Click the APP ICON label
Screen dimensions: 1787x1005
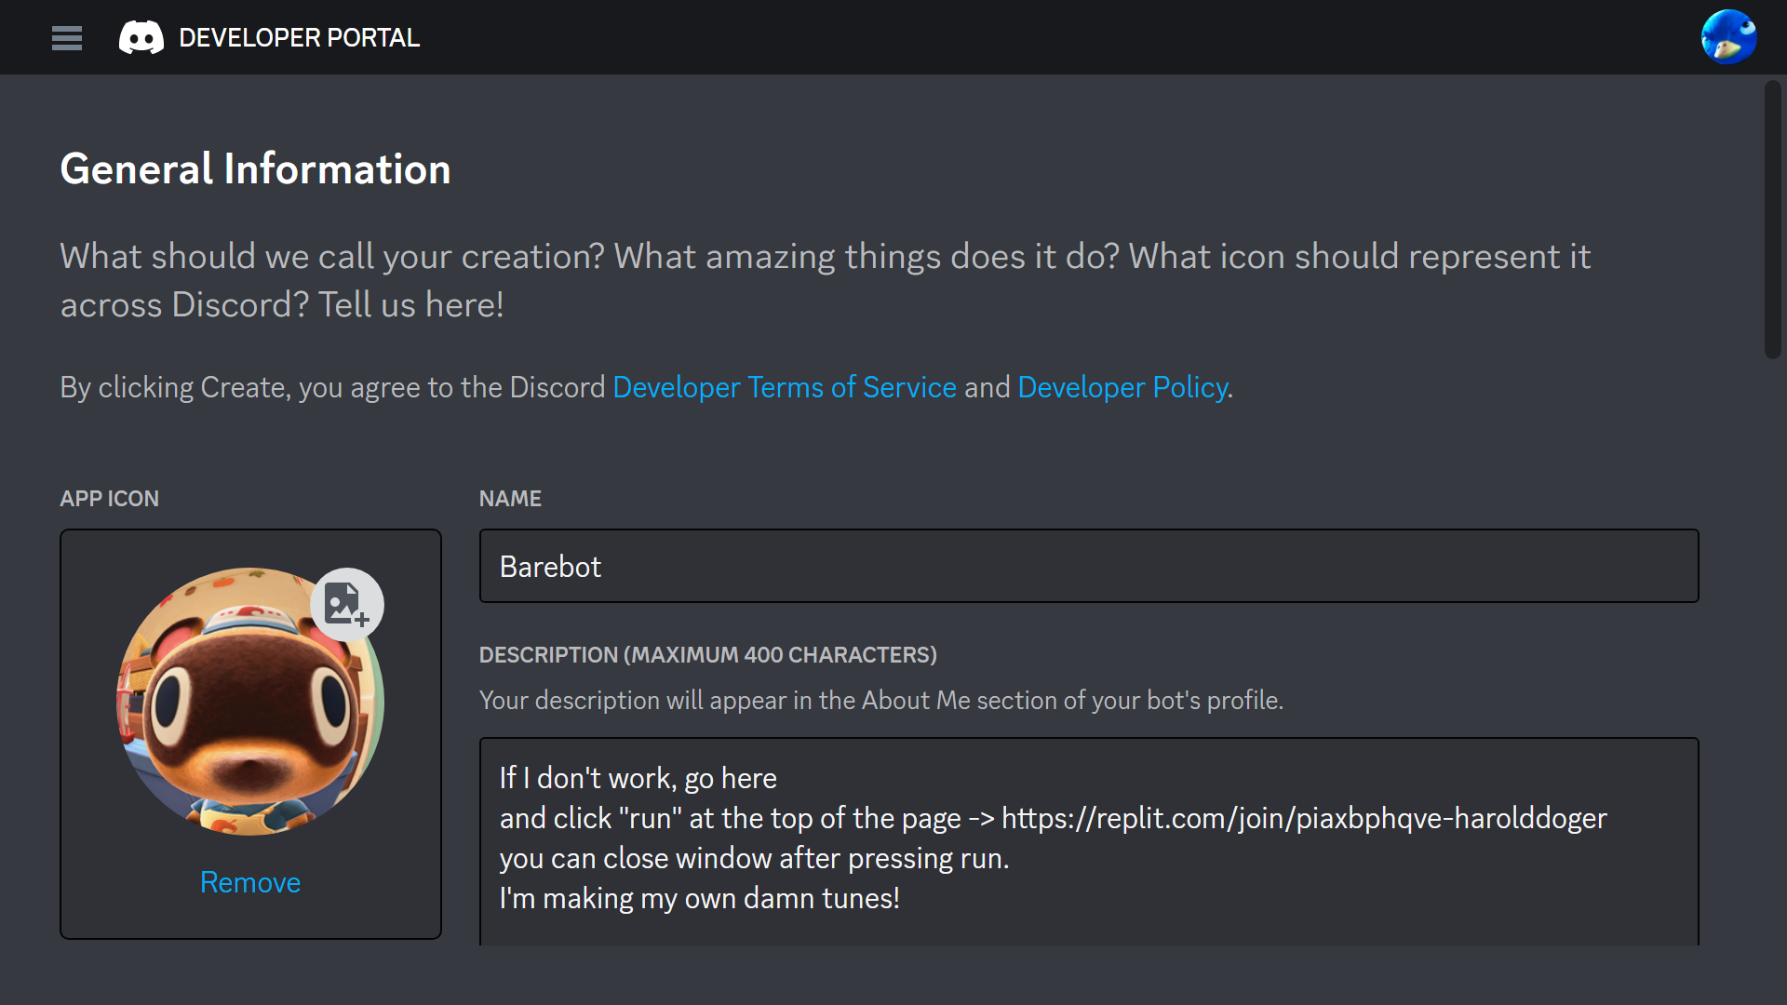[109, 499]
